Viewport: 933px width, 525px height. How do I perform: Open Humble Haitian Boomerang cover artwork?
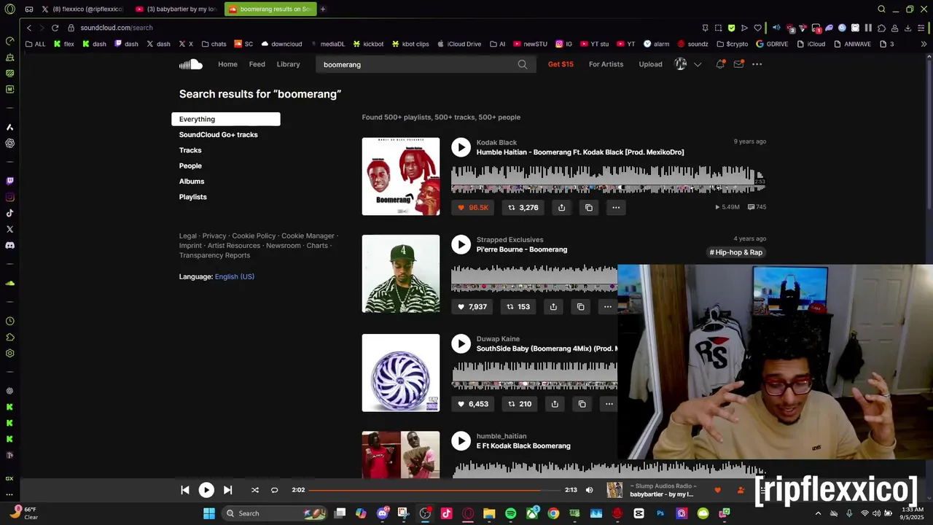401,176
